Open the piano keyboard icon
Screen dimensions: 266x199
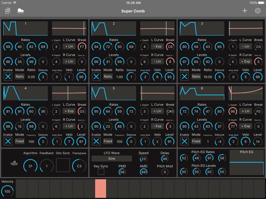21,11
